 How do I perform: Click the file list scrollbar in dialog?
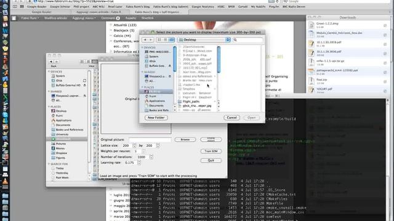click(x=219, y=60)
